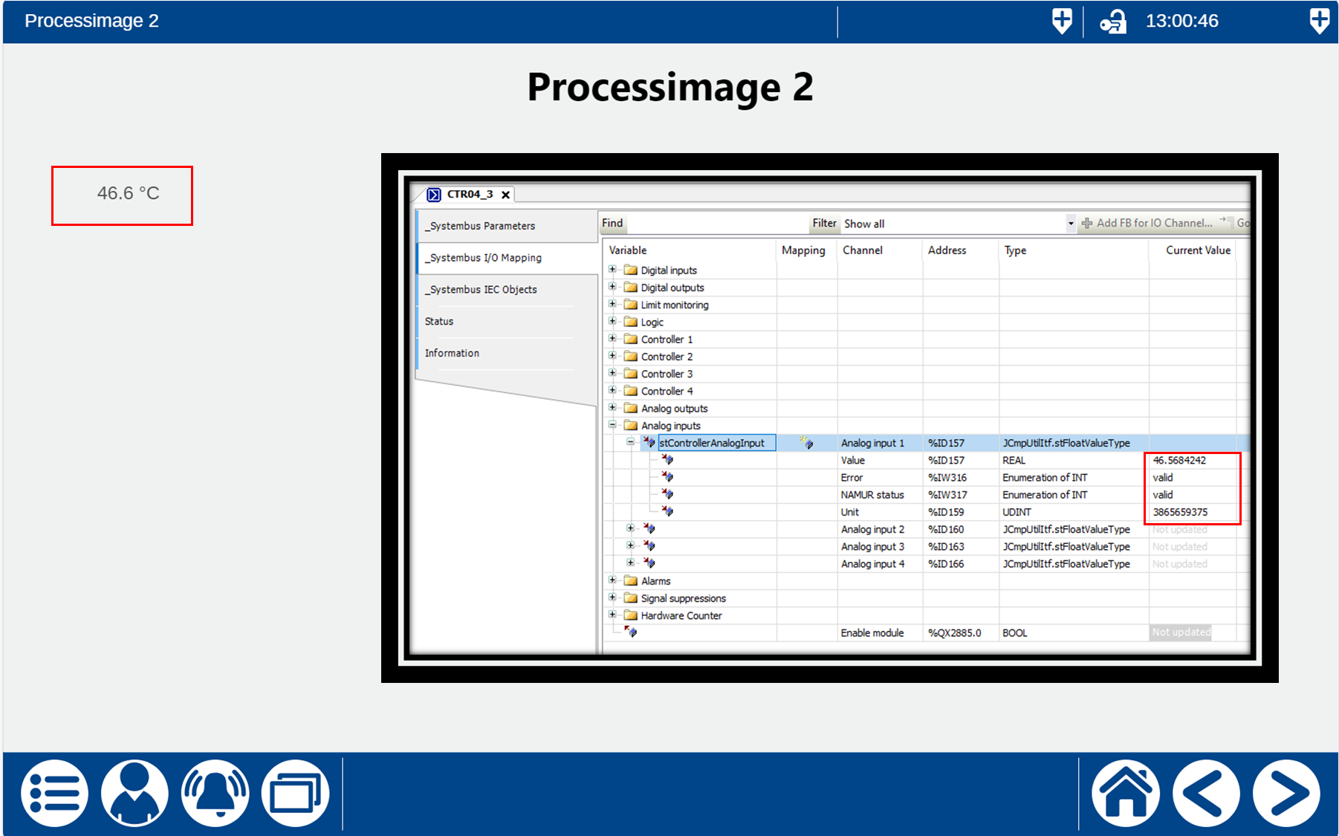Select the stControllerAnalogInput variable

point(712,443)
